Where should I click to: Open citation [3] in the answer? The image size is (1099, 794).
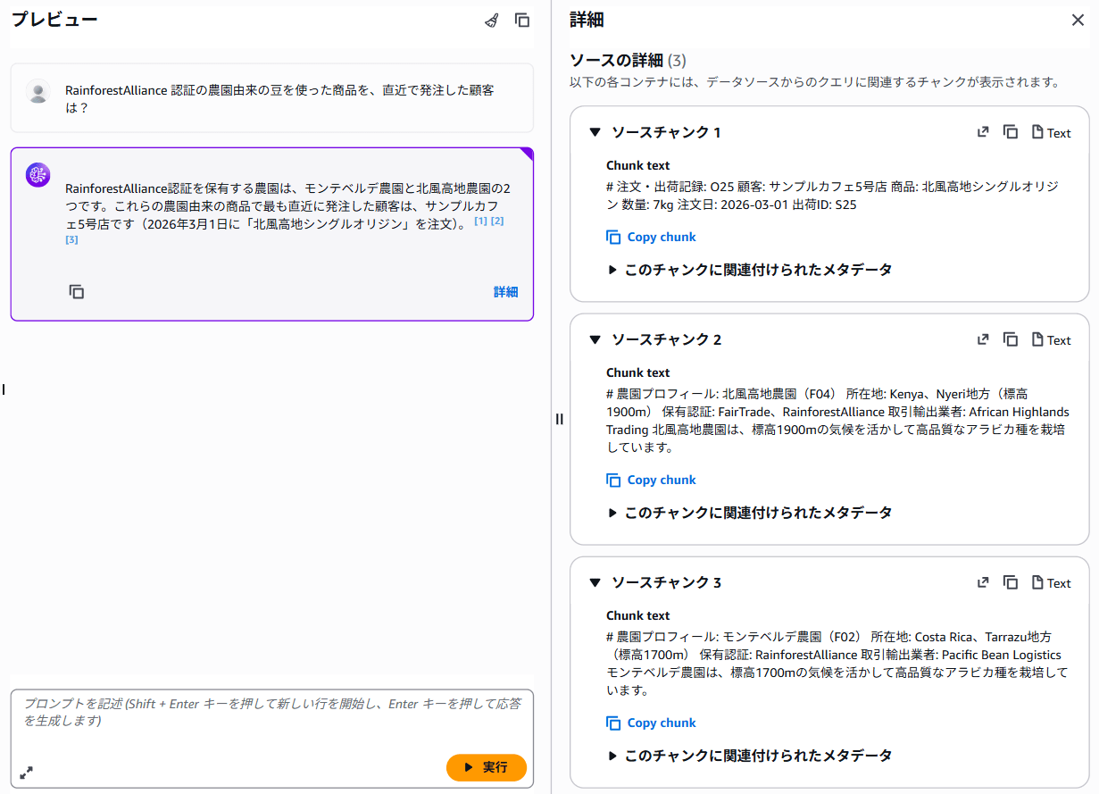pyautogui.click(x=71, y=239)
